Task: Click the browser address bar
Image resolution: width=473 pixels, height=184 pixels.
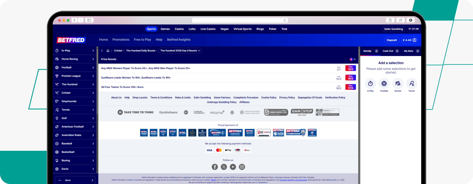Action: 240,20
